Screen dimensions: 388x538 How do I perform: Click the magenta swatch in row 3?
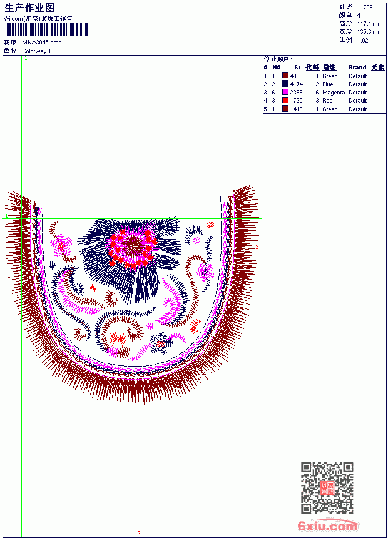[285, 92]
